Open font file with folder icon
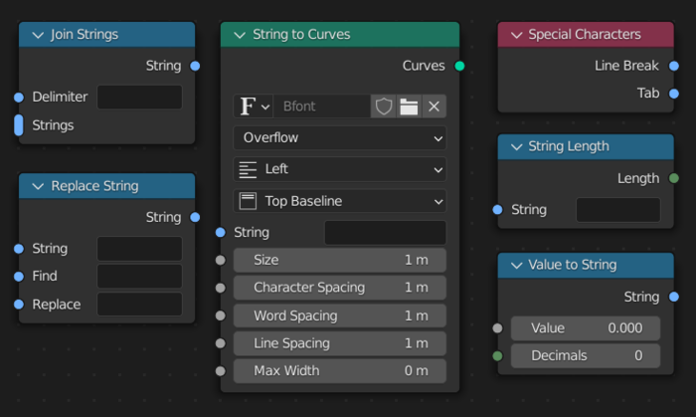 pos(409,106)
